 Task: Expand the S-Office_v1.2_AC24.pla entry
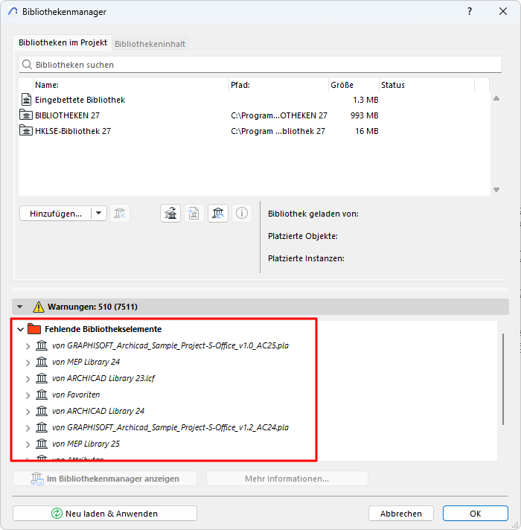coord(28,428)
